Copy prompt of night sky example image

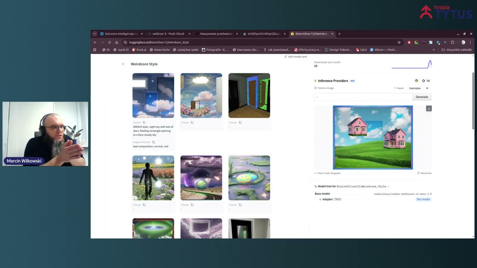click(x=144, y=122)
